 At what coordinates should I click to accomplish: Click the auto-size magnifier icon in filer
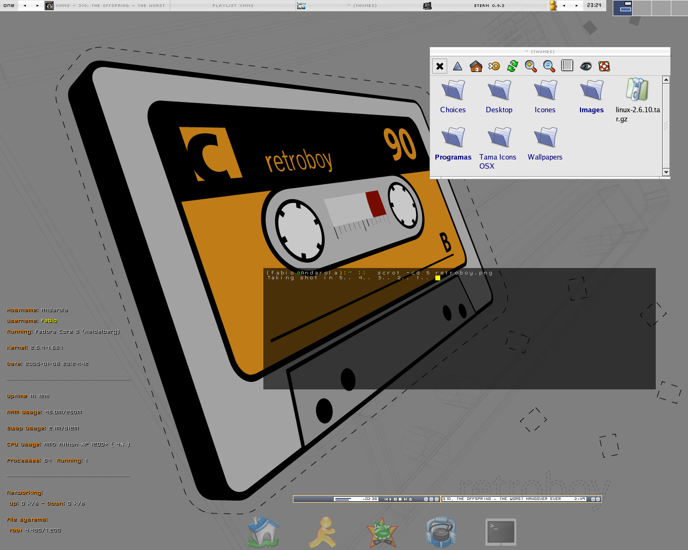(x=549, y=66)
